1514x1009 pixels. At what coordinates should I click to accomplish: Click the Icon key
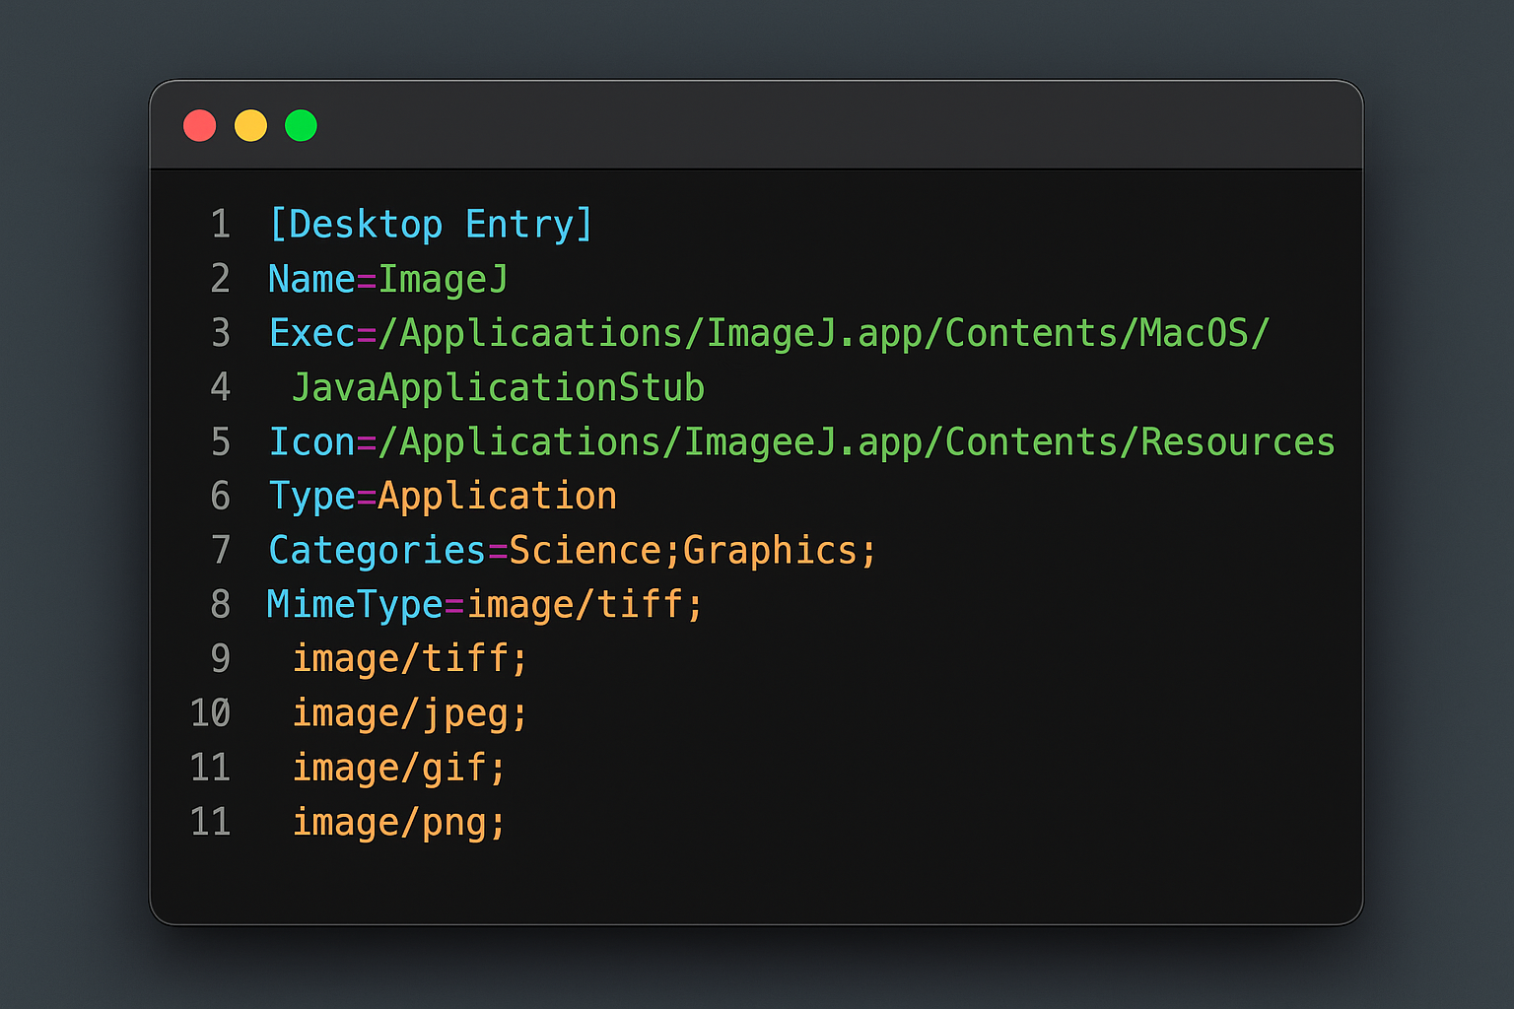point(311,441)
